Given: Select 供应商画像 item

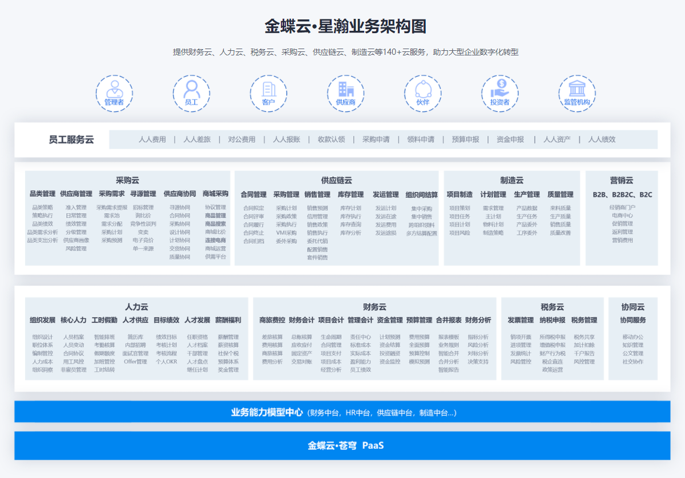Looking at the screenshot, I should coord(76,240).
